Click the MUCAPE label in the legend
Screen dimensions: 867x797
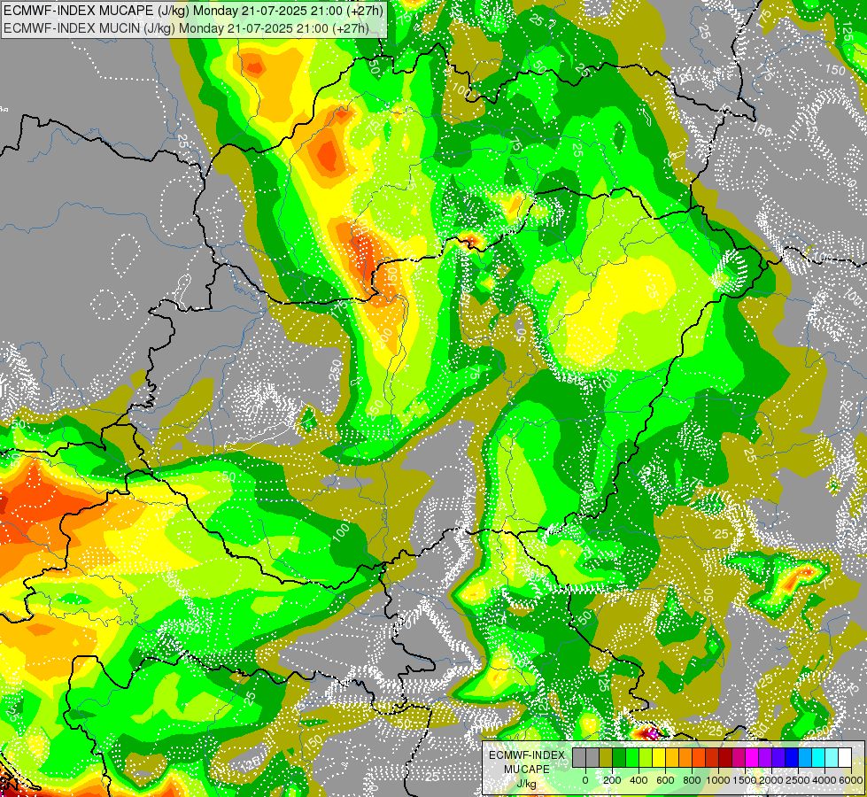tap(527, 770)
